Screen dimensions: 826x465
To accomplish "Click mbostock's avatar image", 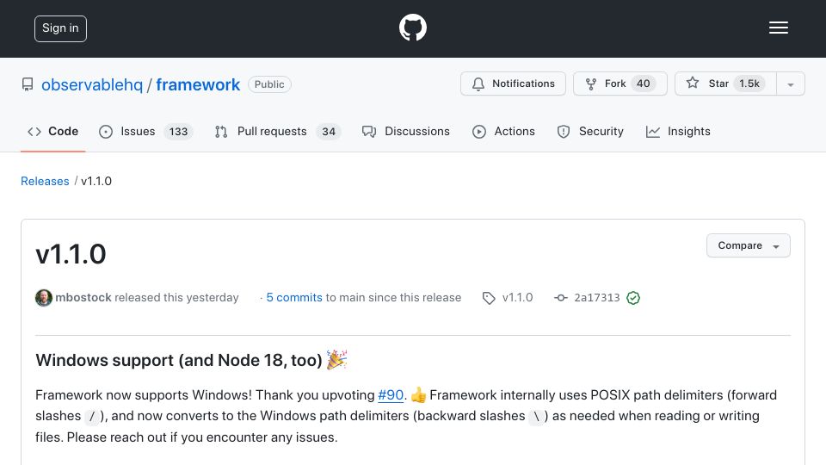I will click(x=44, y=298).
